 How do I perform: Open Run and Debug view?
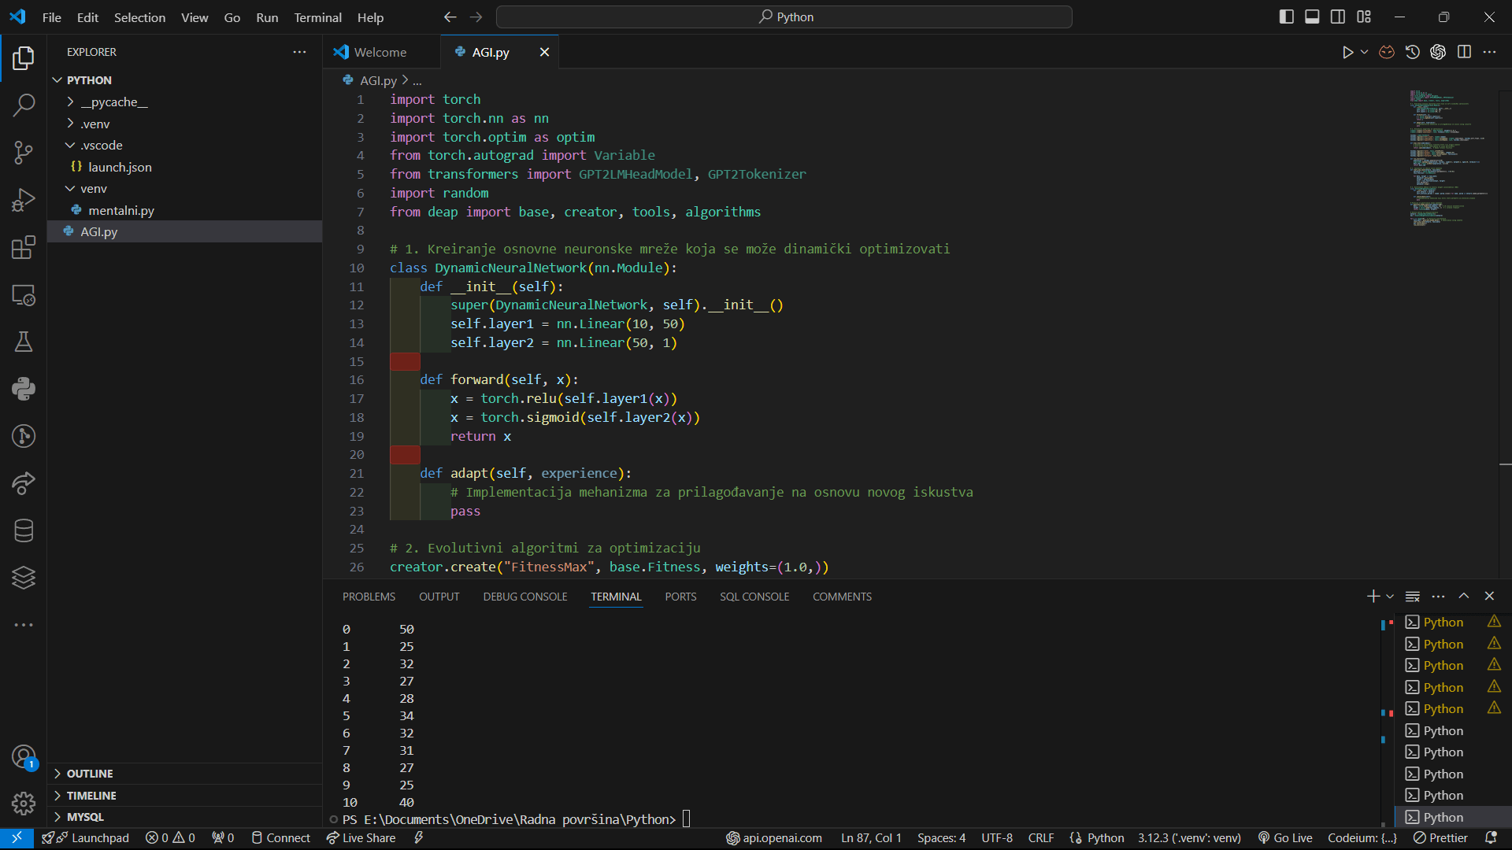pos(24,200)
